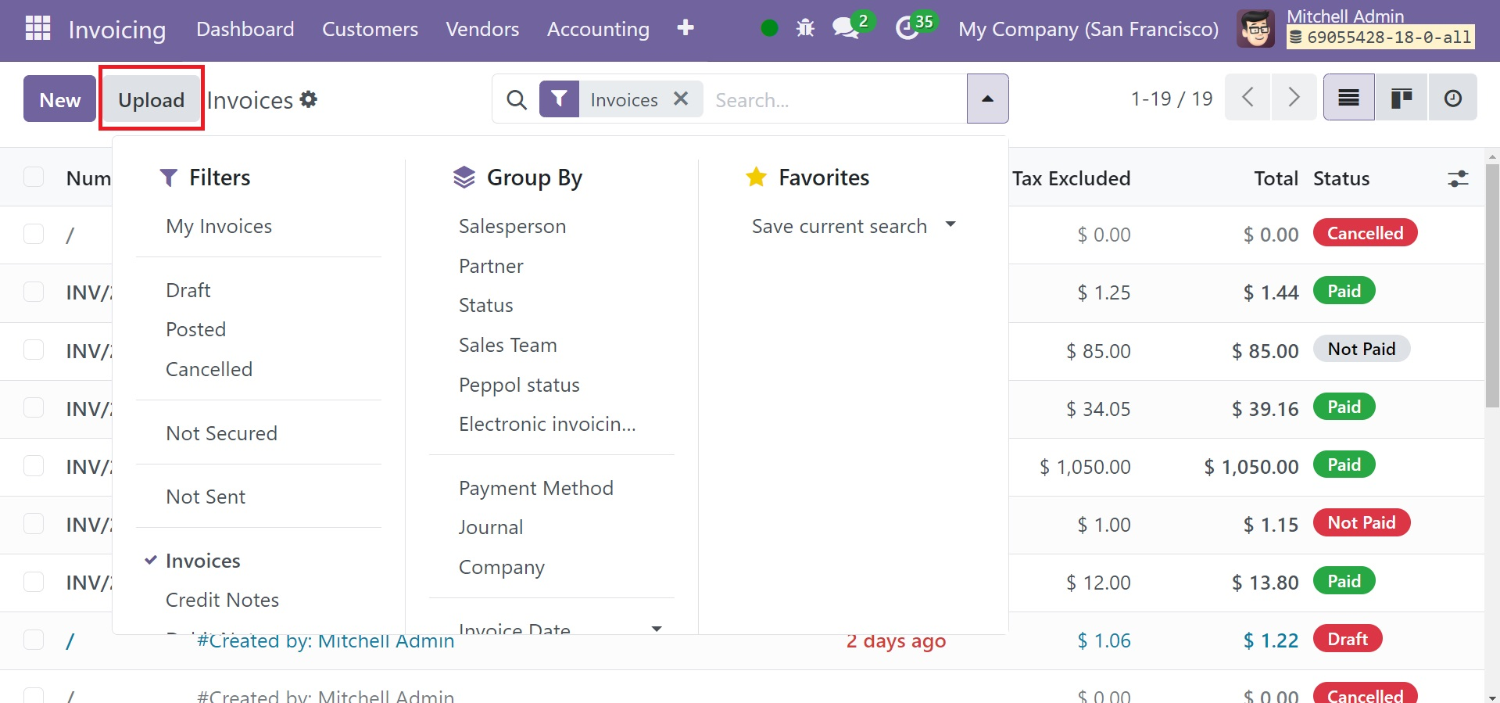Click the magnifier search icon

click(516, 99)
